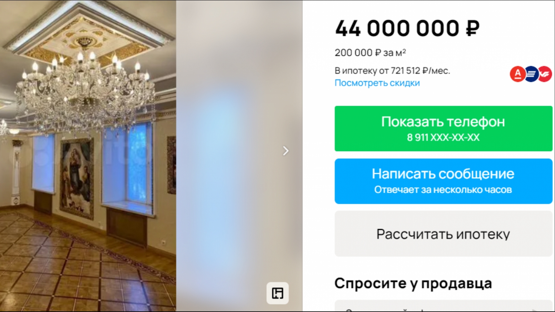Click the red Alfa-Bank logo icon
This screenshot has height=312, width=555.
(x=518, y=74)
